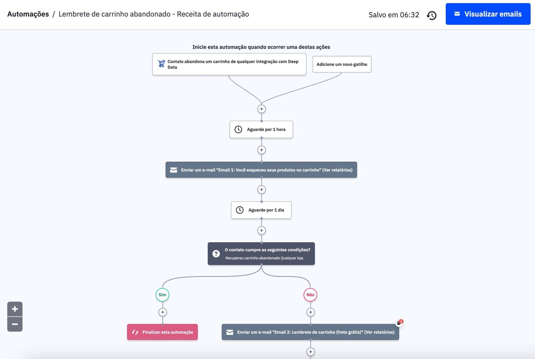Click the Visualizar emails button
This screenshot has width=535, height=359.
488,14
